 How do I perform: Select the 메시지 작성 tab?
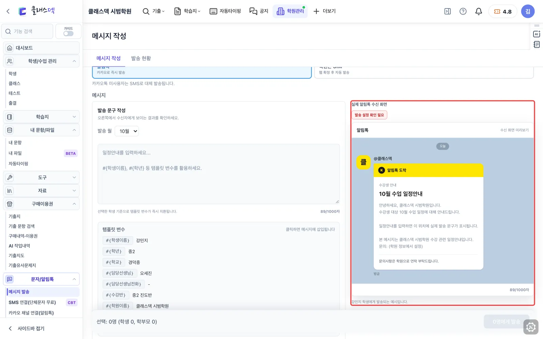coord(109,58)
